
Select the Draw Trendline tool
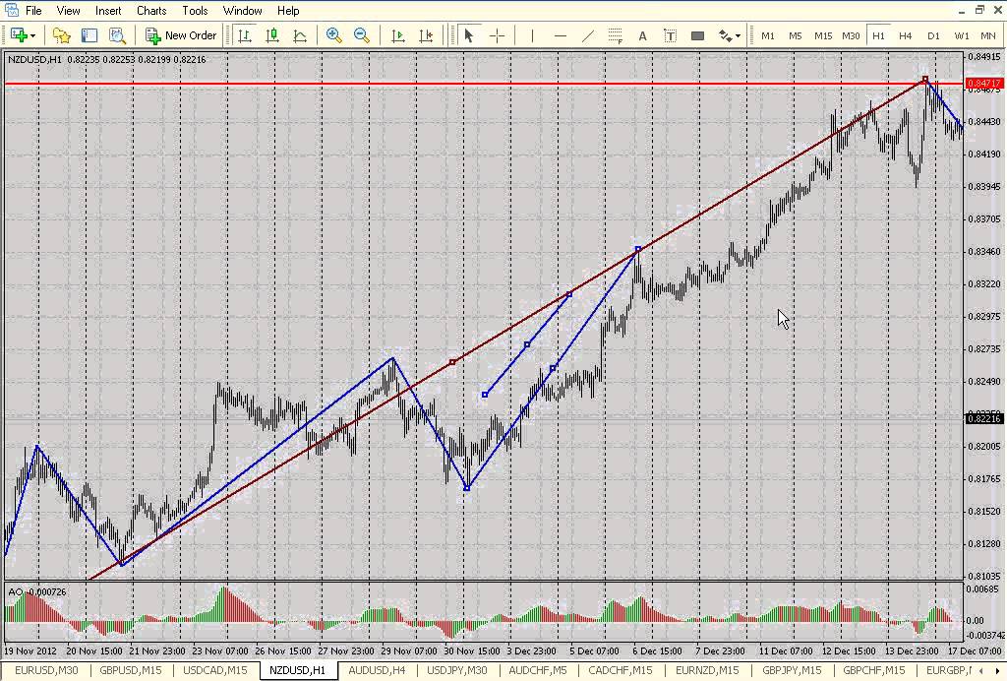coord(588,35)
